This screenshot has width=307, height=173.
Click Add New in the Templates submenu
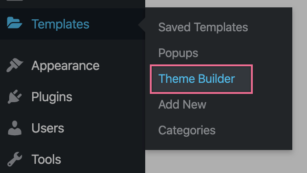coord(182,104)
